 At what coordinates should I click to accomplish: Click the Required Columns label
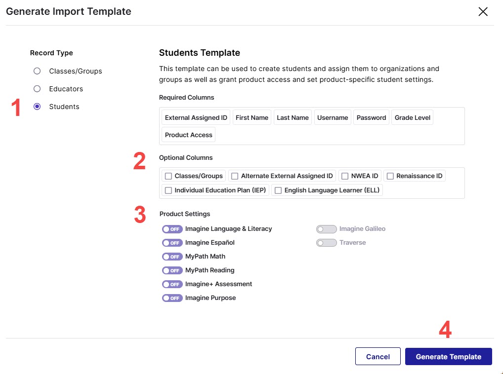coord(187,97)
